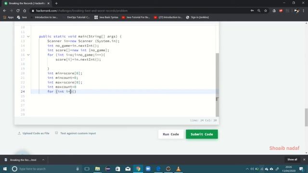
Task: Click the address bar URL
Action: [x=82, y=11]
